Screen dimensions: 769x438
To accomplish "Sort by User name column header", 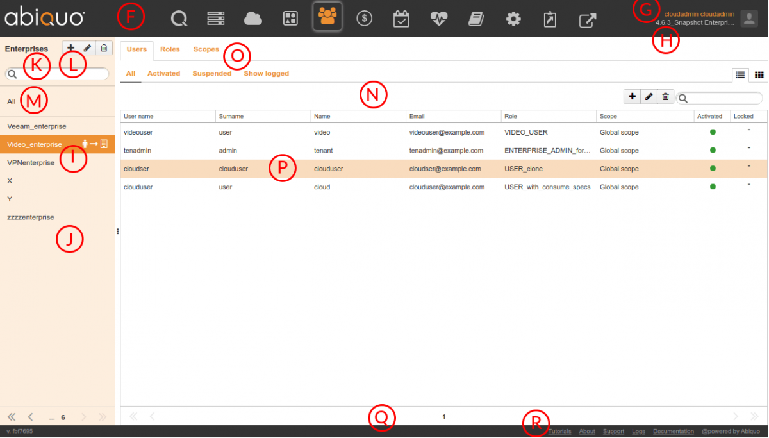I will point(168,117).
